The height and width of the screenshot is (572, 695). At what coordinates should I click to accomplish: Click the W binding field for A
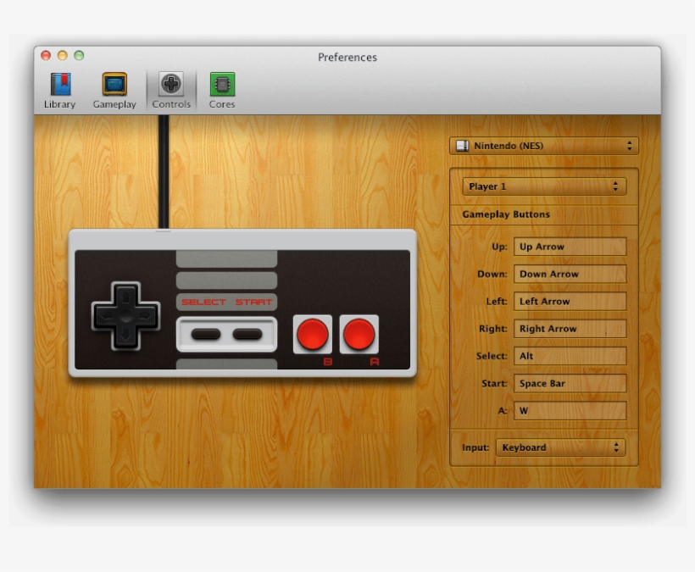pyautogui.click(x=570, y=410)
